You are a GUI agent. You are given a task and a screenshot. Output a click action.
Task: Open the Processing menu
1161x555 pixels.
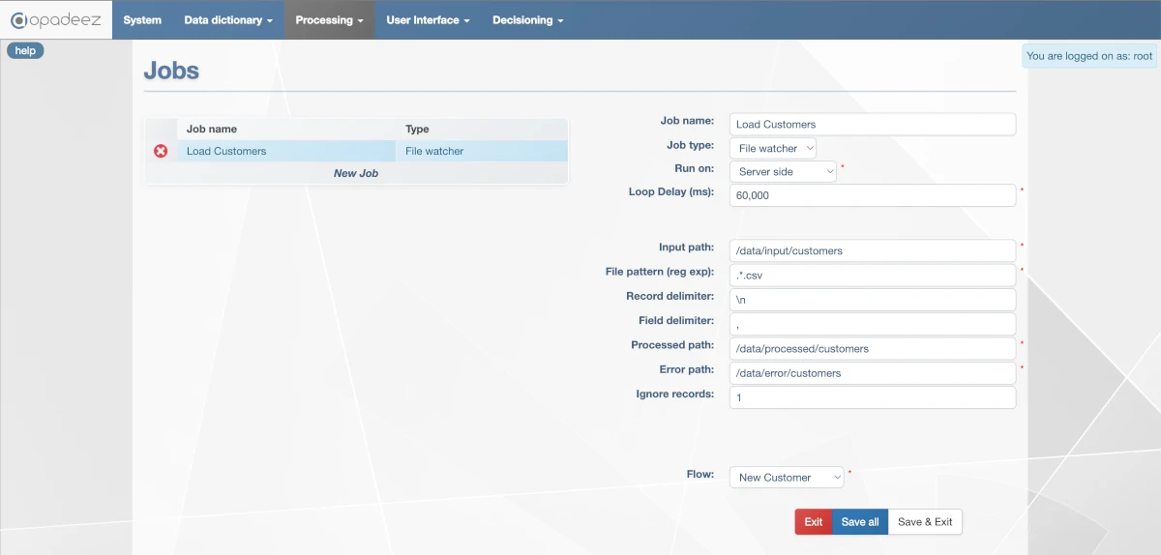tap(329, 20)
